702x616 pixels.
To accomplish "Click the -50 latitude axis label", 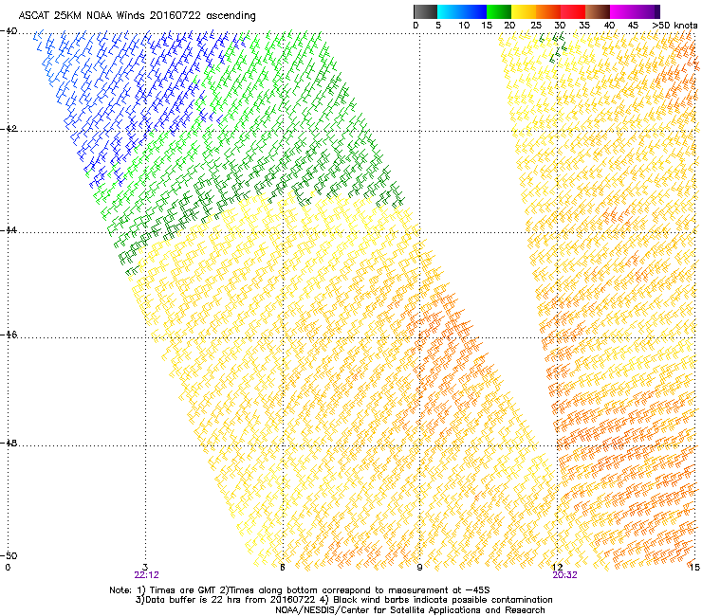I will click(x=9, y=555).
